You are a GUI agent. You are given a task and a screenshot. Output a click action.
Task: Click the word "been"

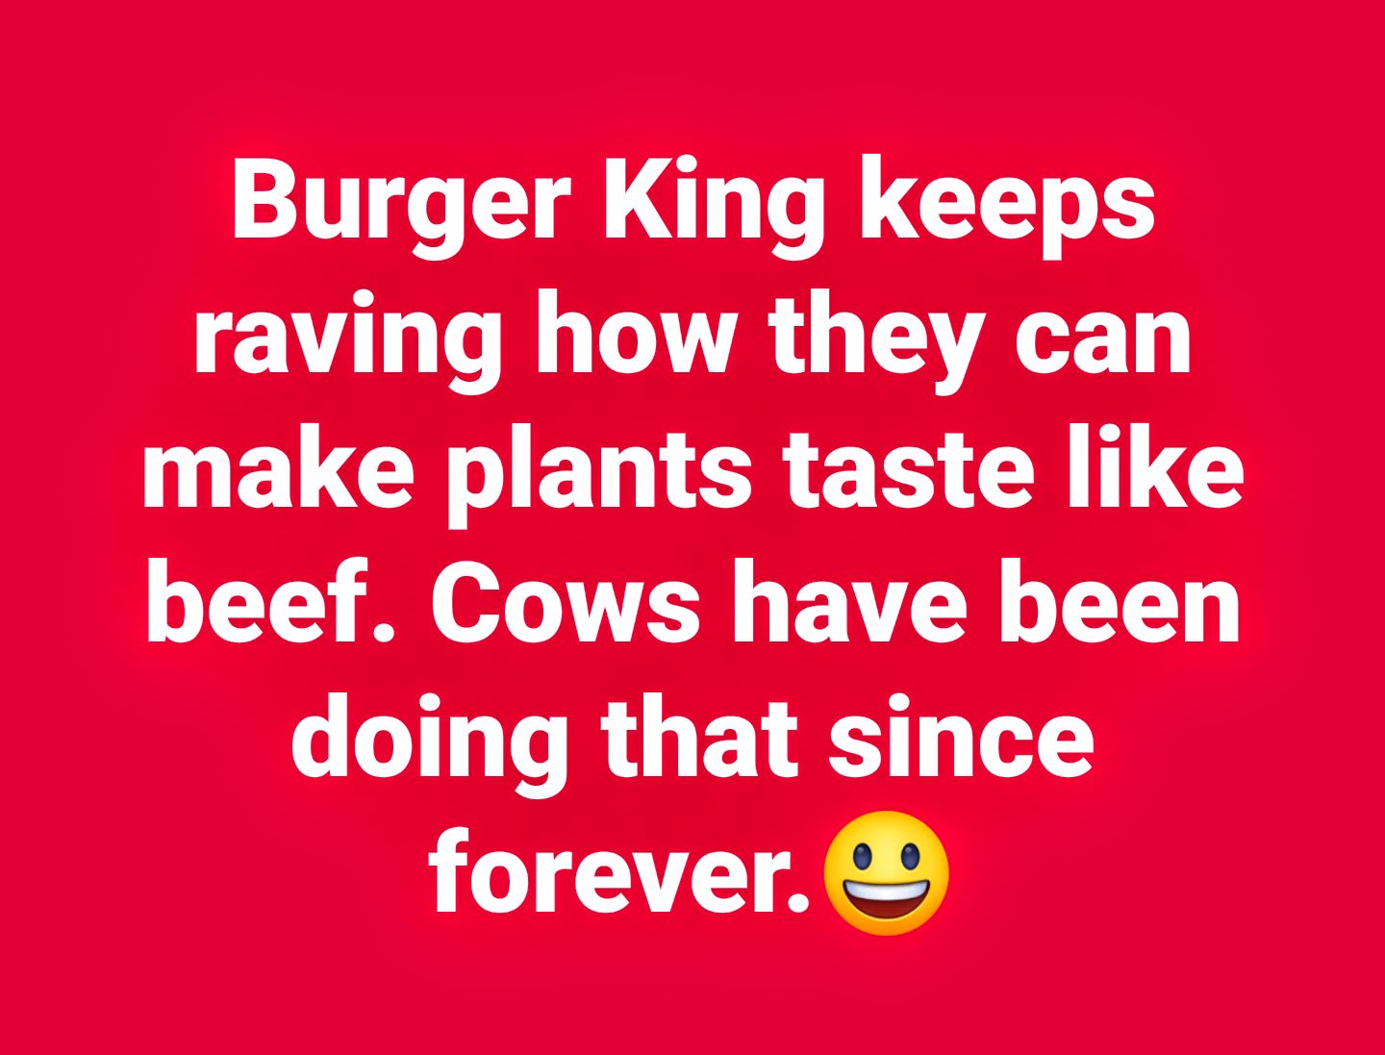point(1119,605)
